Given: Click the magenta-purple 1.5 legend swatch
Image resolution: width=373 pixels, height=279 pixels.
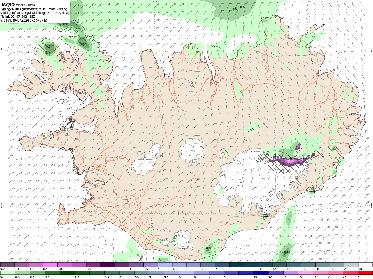Looking at the screenshot, I should point(93,264).
